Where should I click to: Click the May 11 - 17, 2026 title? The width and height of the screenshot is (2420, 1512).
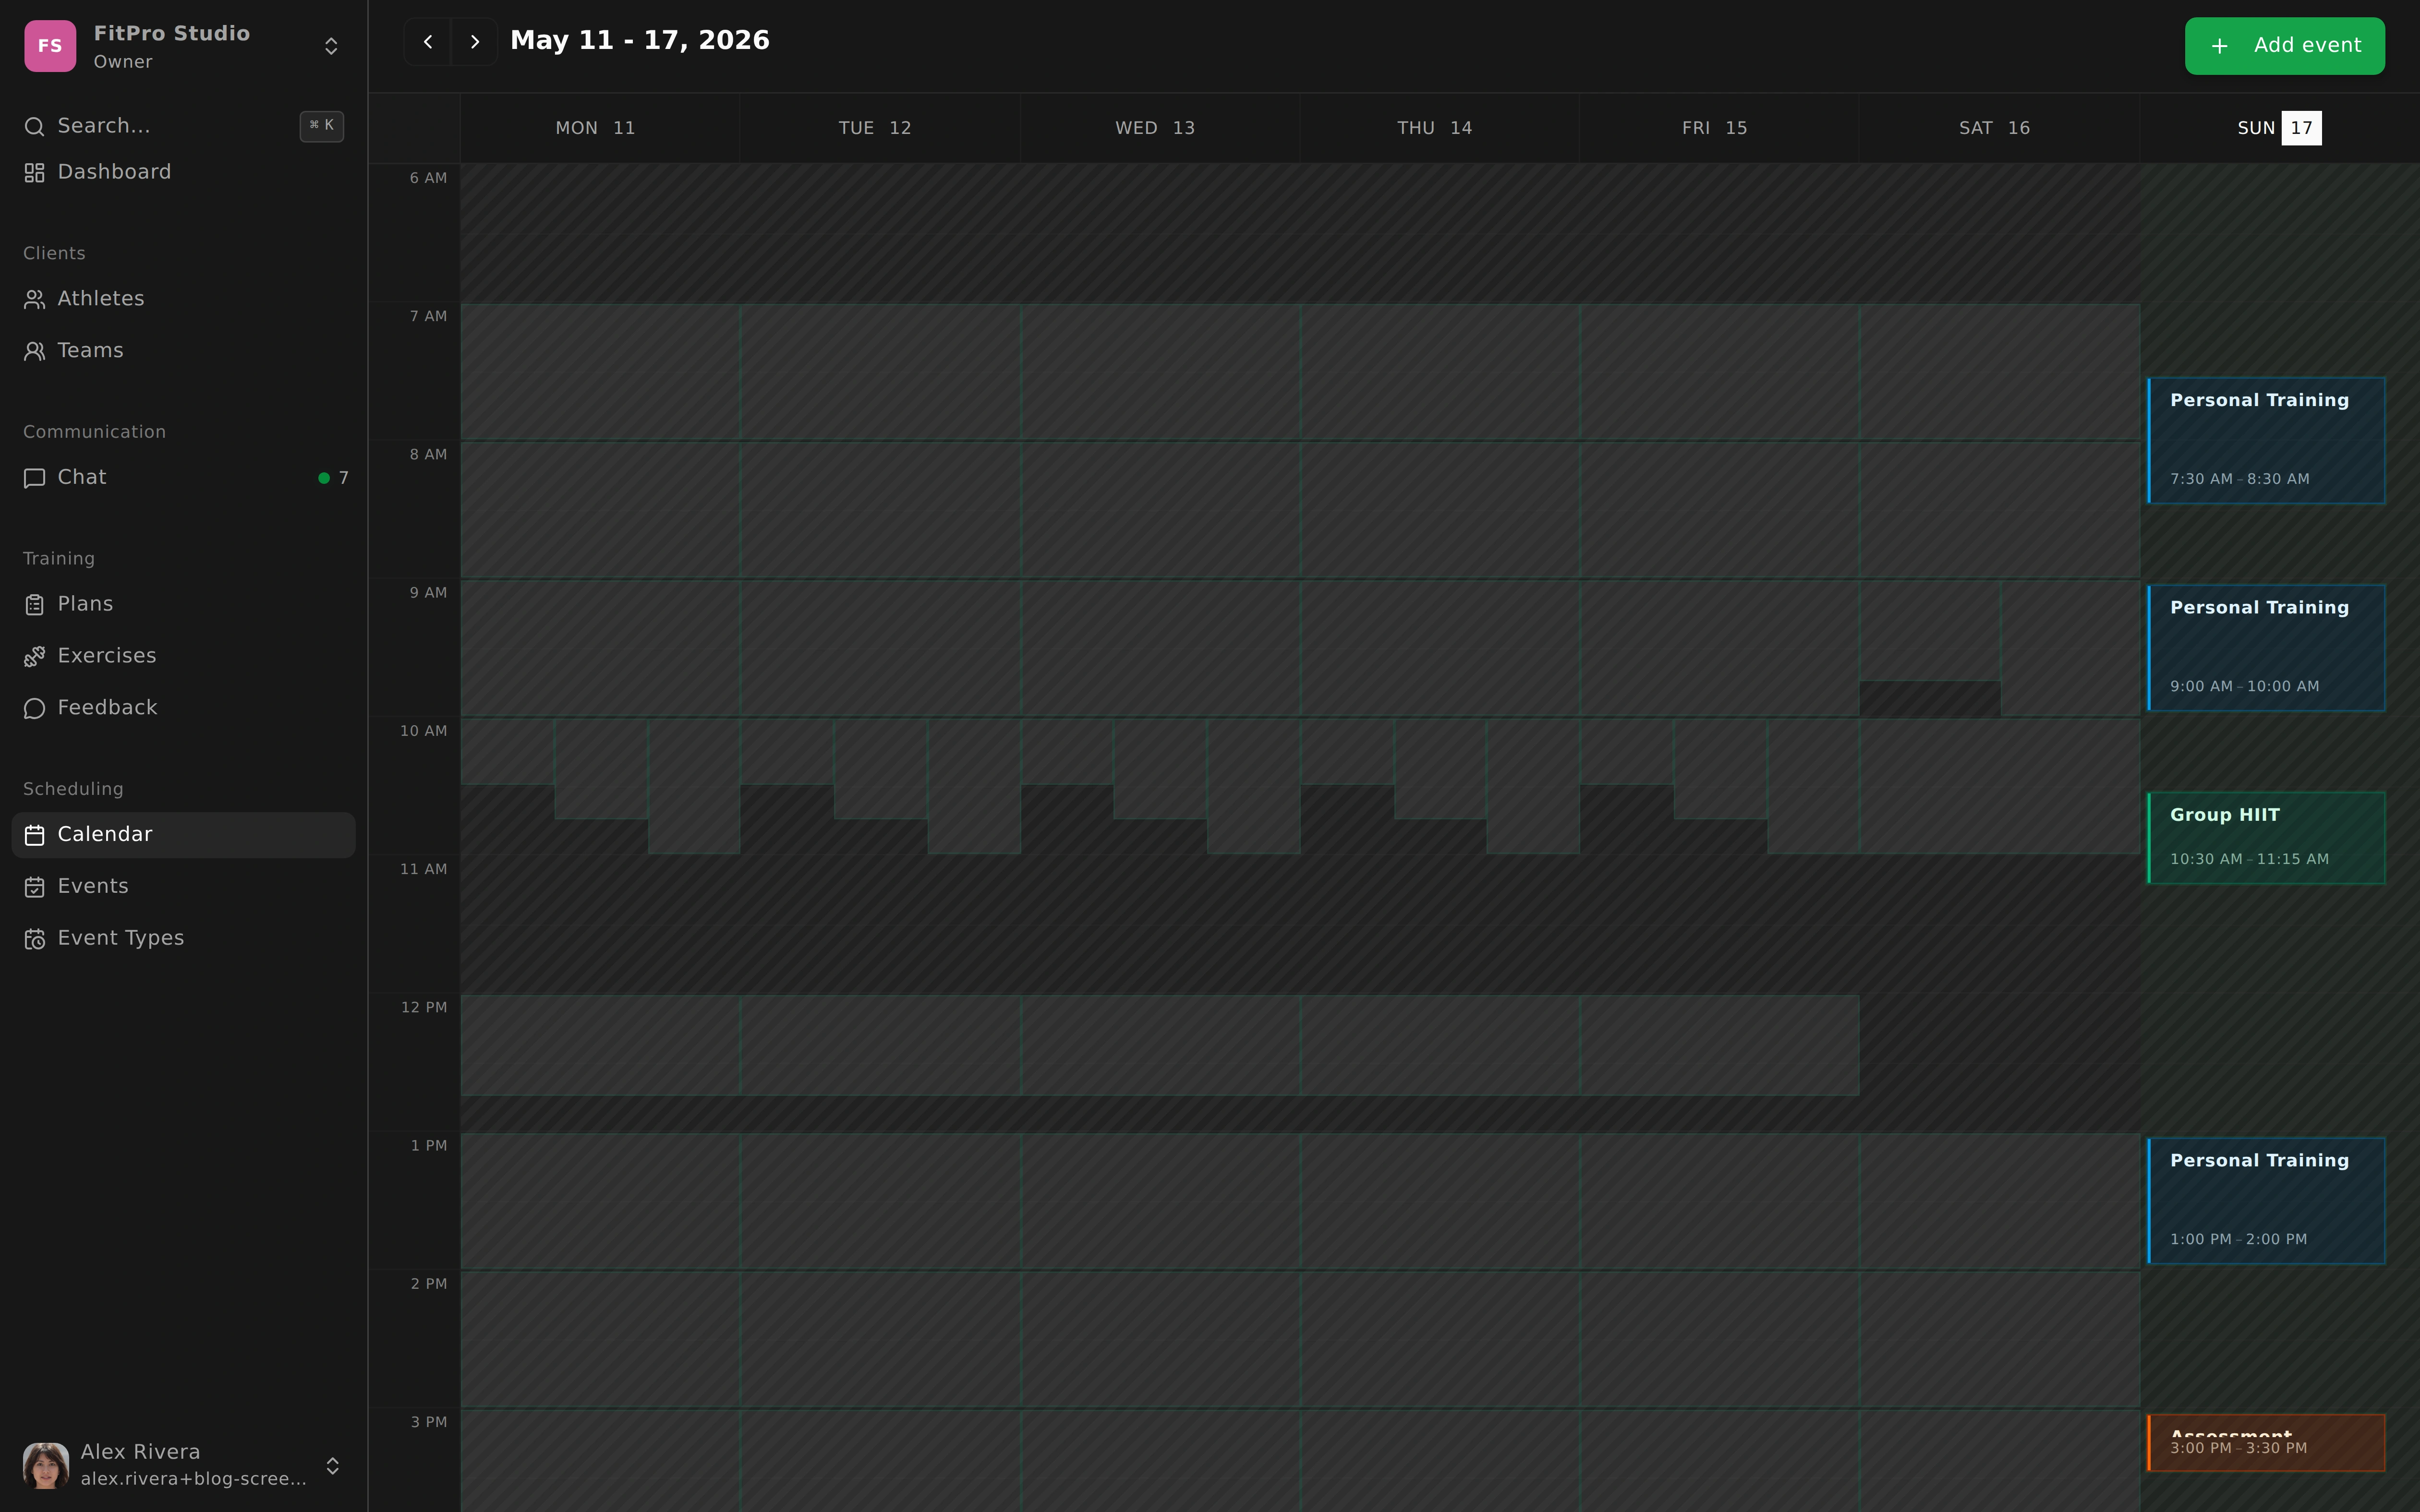tap(640, 41)
